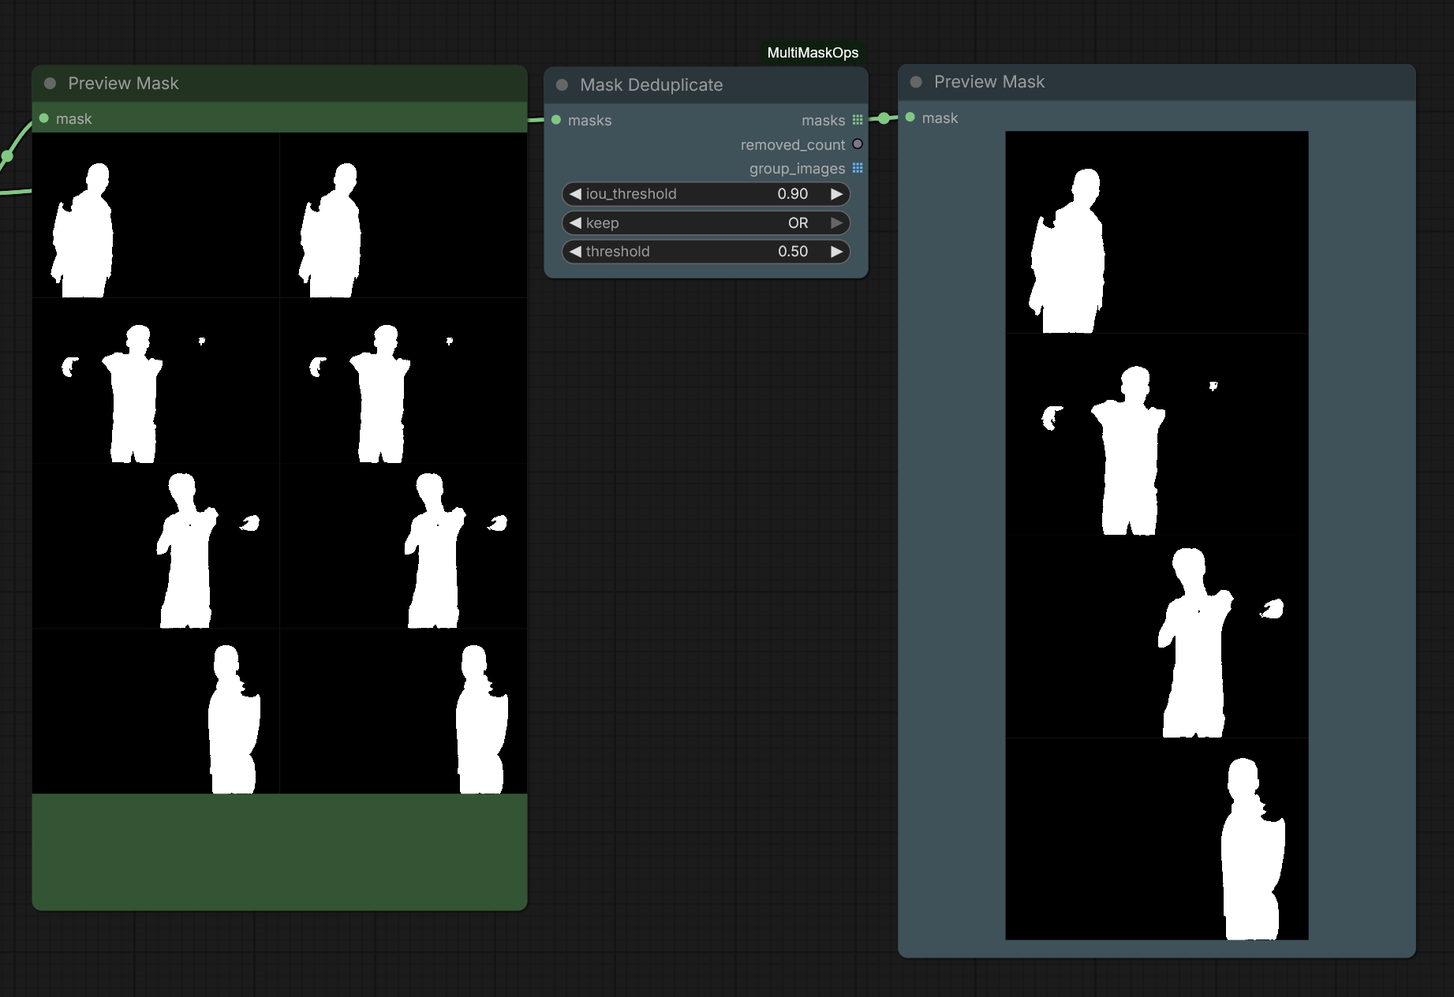The width and height of the screenshot is (1454, 997).
Task: Click the right Preview Mask mask input socket
Action: pyautogui.click(x=910, y=118)
